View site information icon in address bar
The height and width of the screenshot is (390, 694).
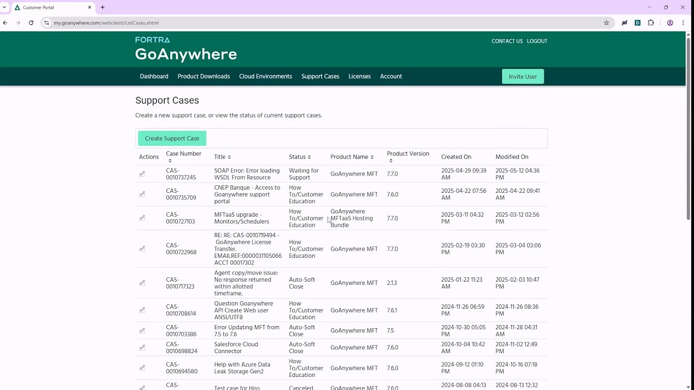pos(47,23)
